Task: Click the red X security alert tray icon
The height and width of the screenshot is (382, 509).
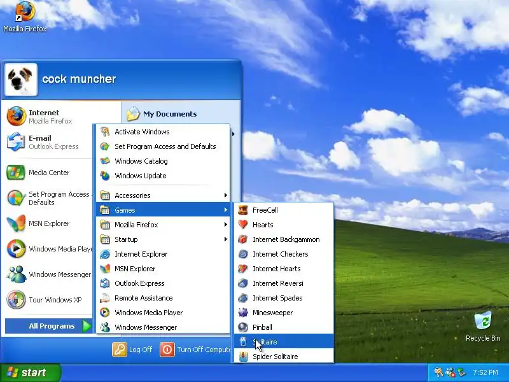Action: (x=450, y=372)
